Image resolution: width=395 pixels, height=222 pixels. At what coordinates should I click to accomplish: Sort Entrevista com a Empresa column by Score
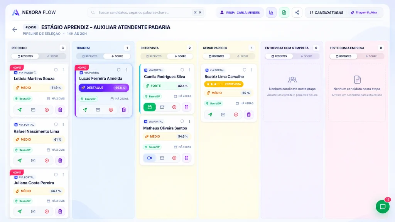[306, 56]
